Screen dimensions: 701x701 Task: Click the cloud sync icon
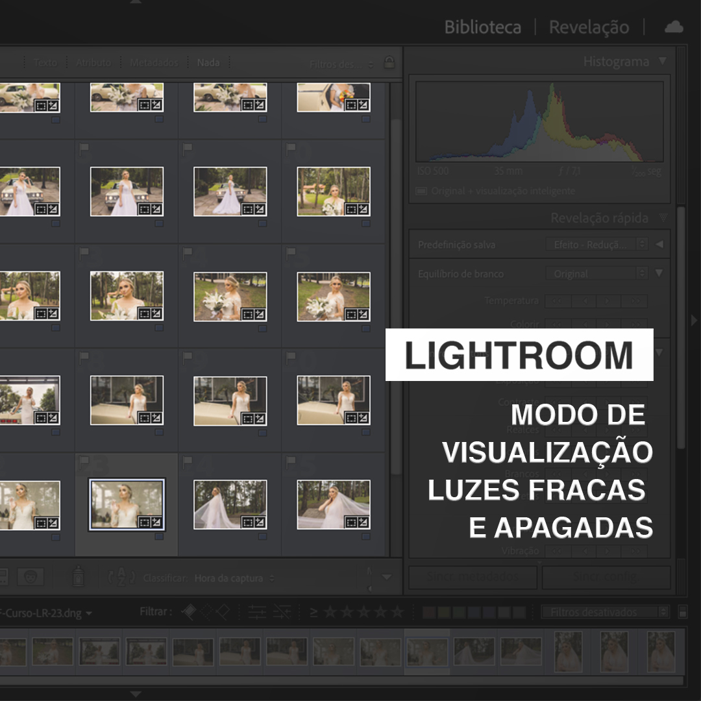(674, 27)
